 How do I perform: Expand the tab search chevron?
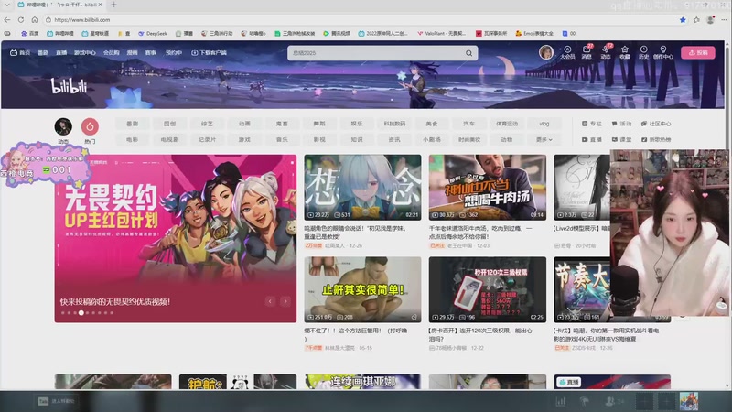click(6, 5)
